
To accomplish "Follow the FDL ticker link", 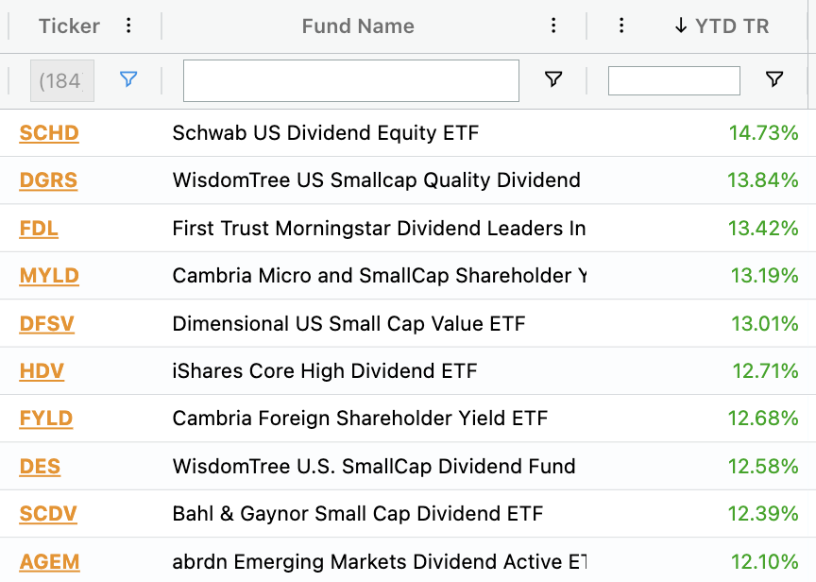I will click(39, 228).
